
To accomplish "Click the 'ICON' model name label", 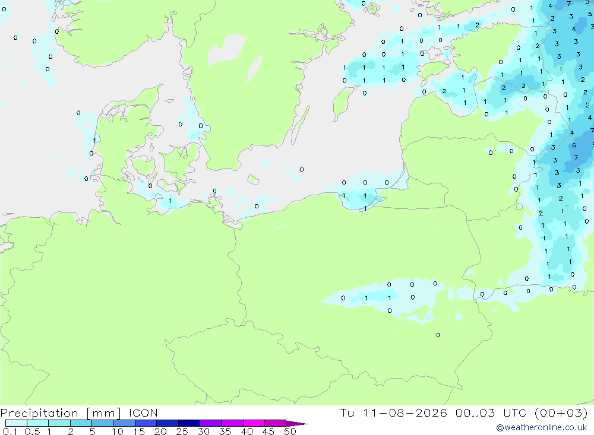I will 143,413.
